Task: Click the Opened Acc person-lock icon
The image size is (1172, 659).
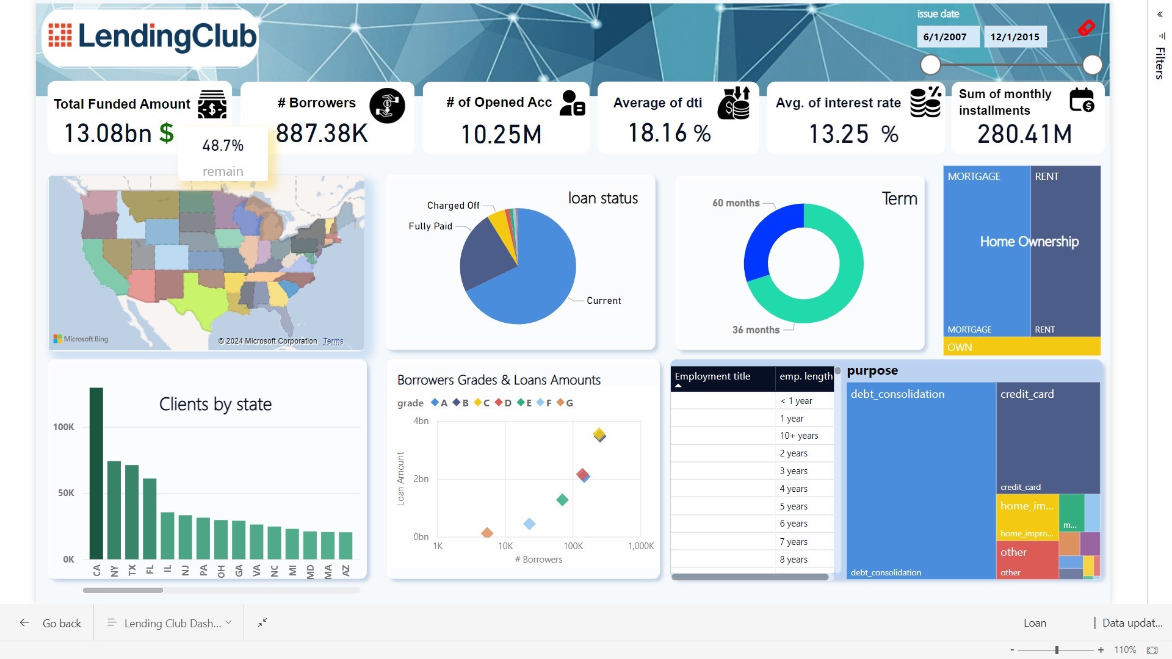Action: (x=573, y=103)
